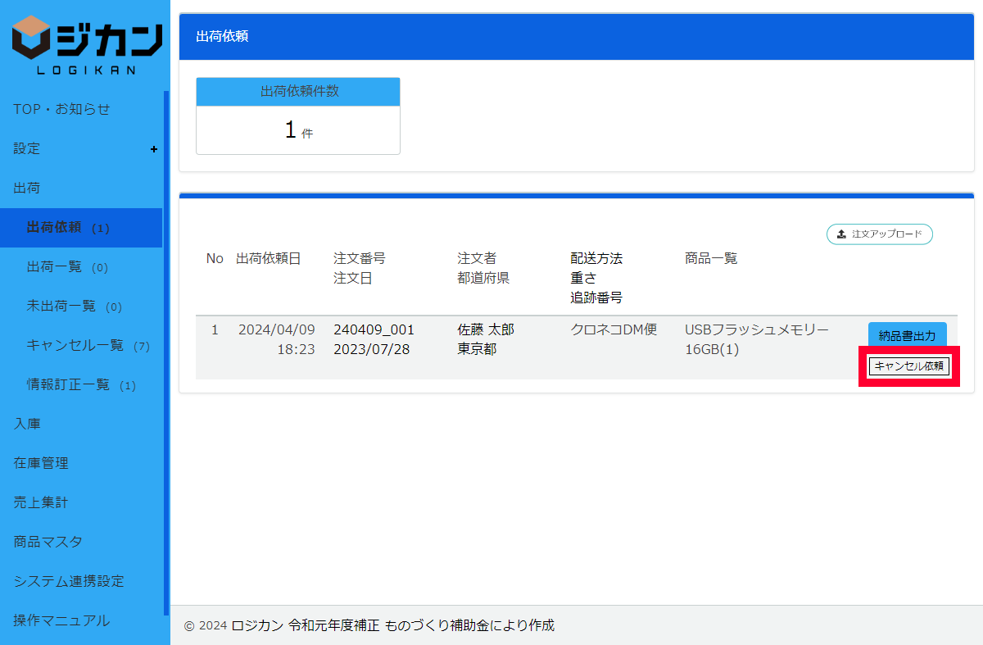Expand the 設定 menu plus icon
983x645 pixels.
tap(154, 149)
